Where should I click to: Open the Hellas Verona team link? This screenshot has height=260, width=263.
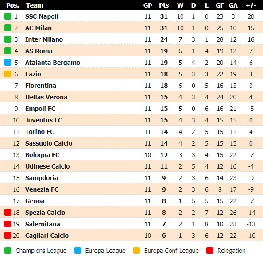46,97
